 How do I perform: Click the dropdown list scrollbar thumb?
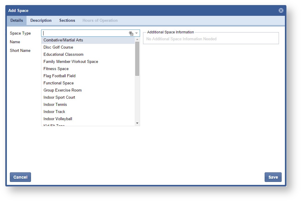[137, 58]
